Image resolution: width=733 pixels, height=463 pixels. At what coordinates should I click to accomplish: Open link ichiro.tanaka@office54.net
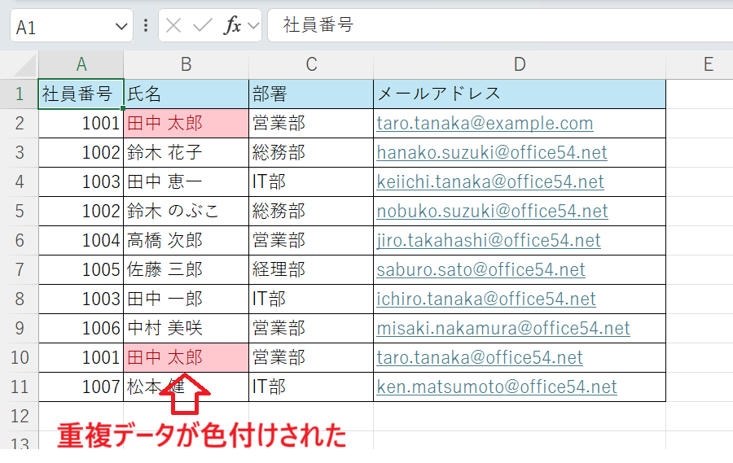point(486,299)
